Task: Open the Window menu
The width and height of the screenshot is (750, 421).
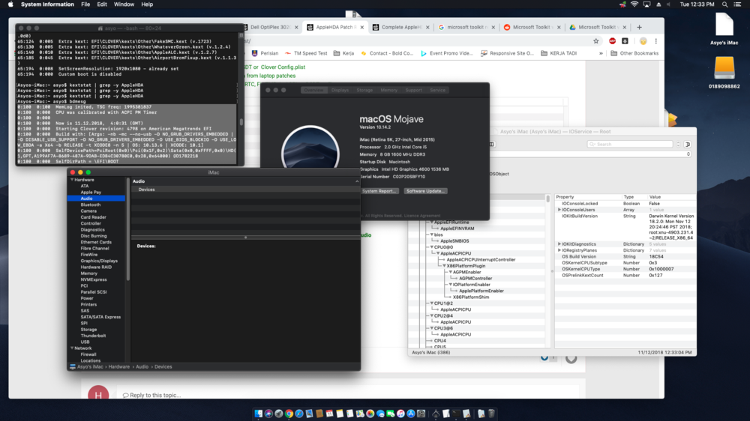Action: [124, 4]
